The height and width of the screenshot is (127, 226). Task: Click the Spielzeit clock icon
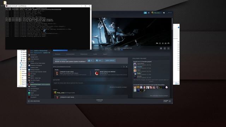pyautogui.click(x=103, y=49)
